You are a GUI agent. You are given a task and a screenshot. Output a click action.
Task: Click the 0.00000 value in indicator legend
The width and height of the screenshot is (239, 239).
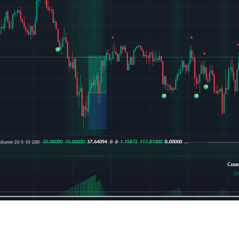point(173,142)
